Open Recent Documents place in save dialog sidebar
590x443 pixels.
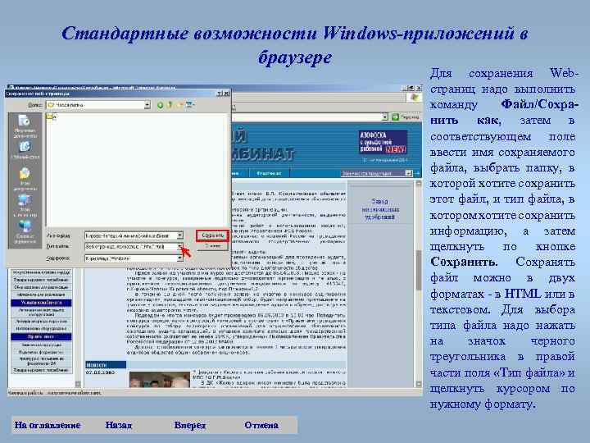[x=25, y=126]
